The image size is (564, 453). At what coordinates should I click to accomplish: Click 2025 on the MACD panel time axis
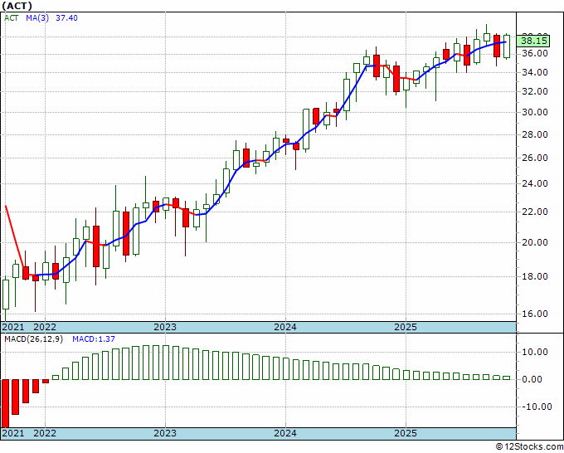(x=406, y=433)
